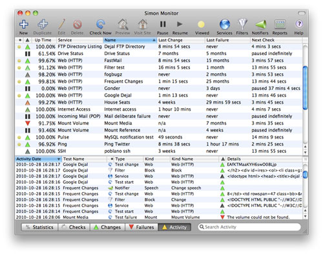
Task: Open the Reports toolbar icon
Action: (280, 24)
